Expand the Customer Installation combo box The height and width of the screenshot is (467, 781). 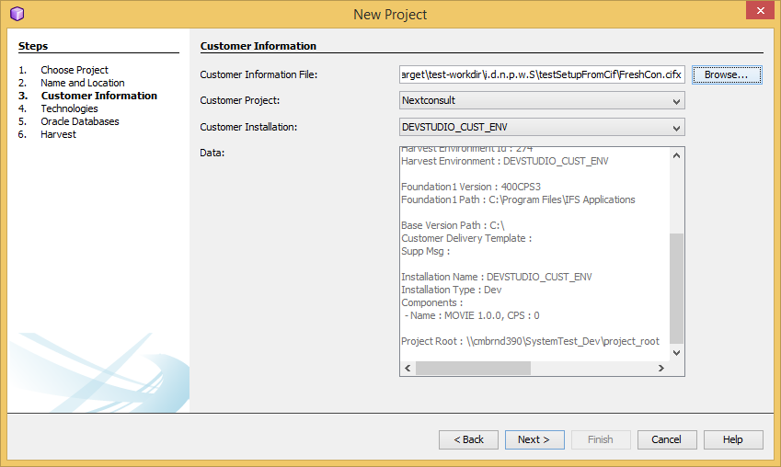[x=542, y=128]
